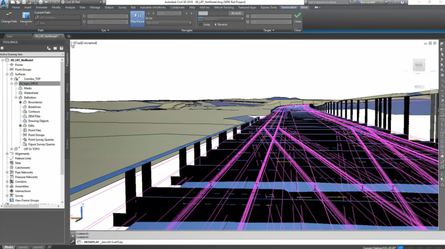Click the New drawing icon in quick access
The height and width of the screenshot is (249, 445).
(13, 2)
